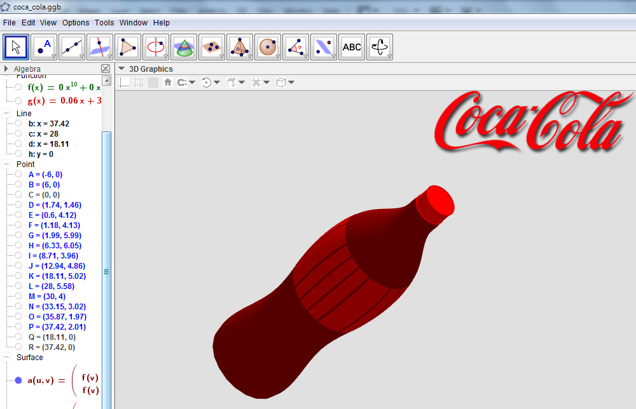Image resolution: width=636 pixels, height=409 pixels.
Task: Select the Plane through three points tool
Action: (212, 47)
